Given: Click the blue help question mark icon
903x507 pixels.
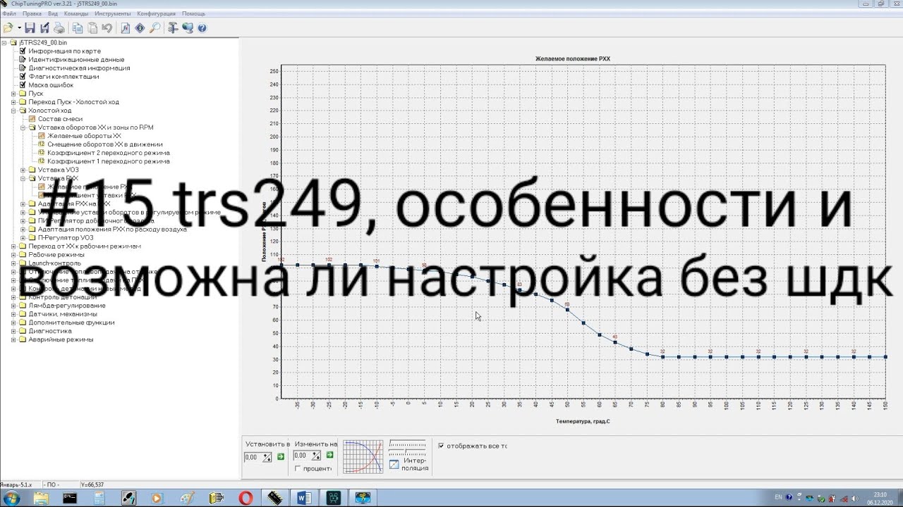Looking at the screenshot, I should tap(202, 28).
